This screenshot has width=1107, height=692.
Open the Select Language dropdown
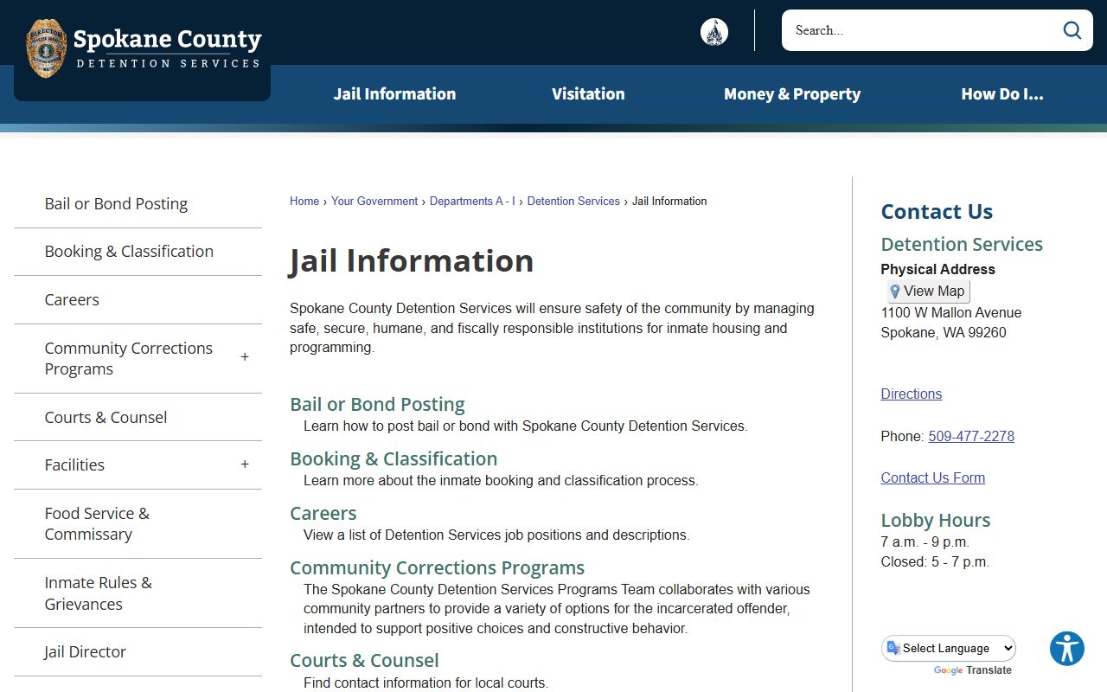949,648
